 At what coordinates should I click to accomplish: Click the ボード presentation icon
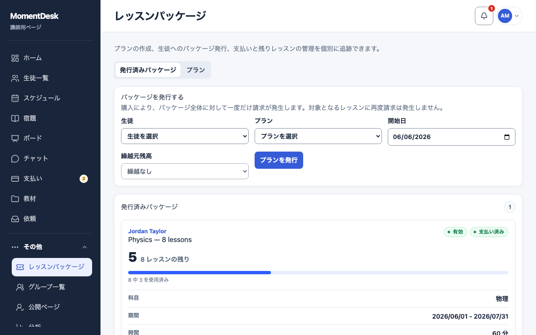click(15, 138)
